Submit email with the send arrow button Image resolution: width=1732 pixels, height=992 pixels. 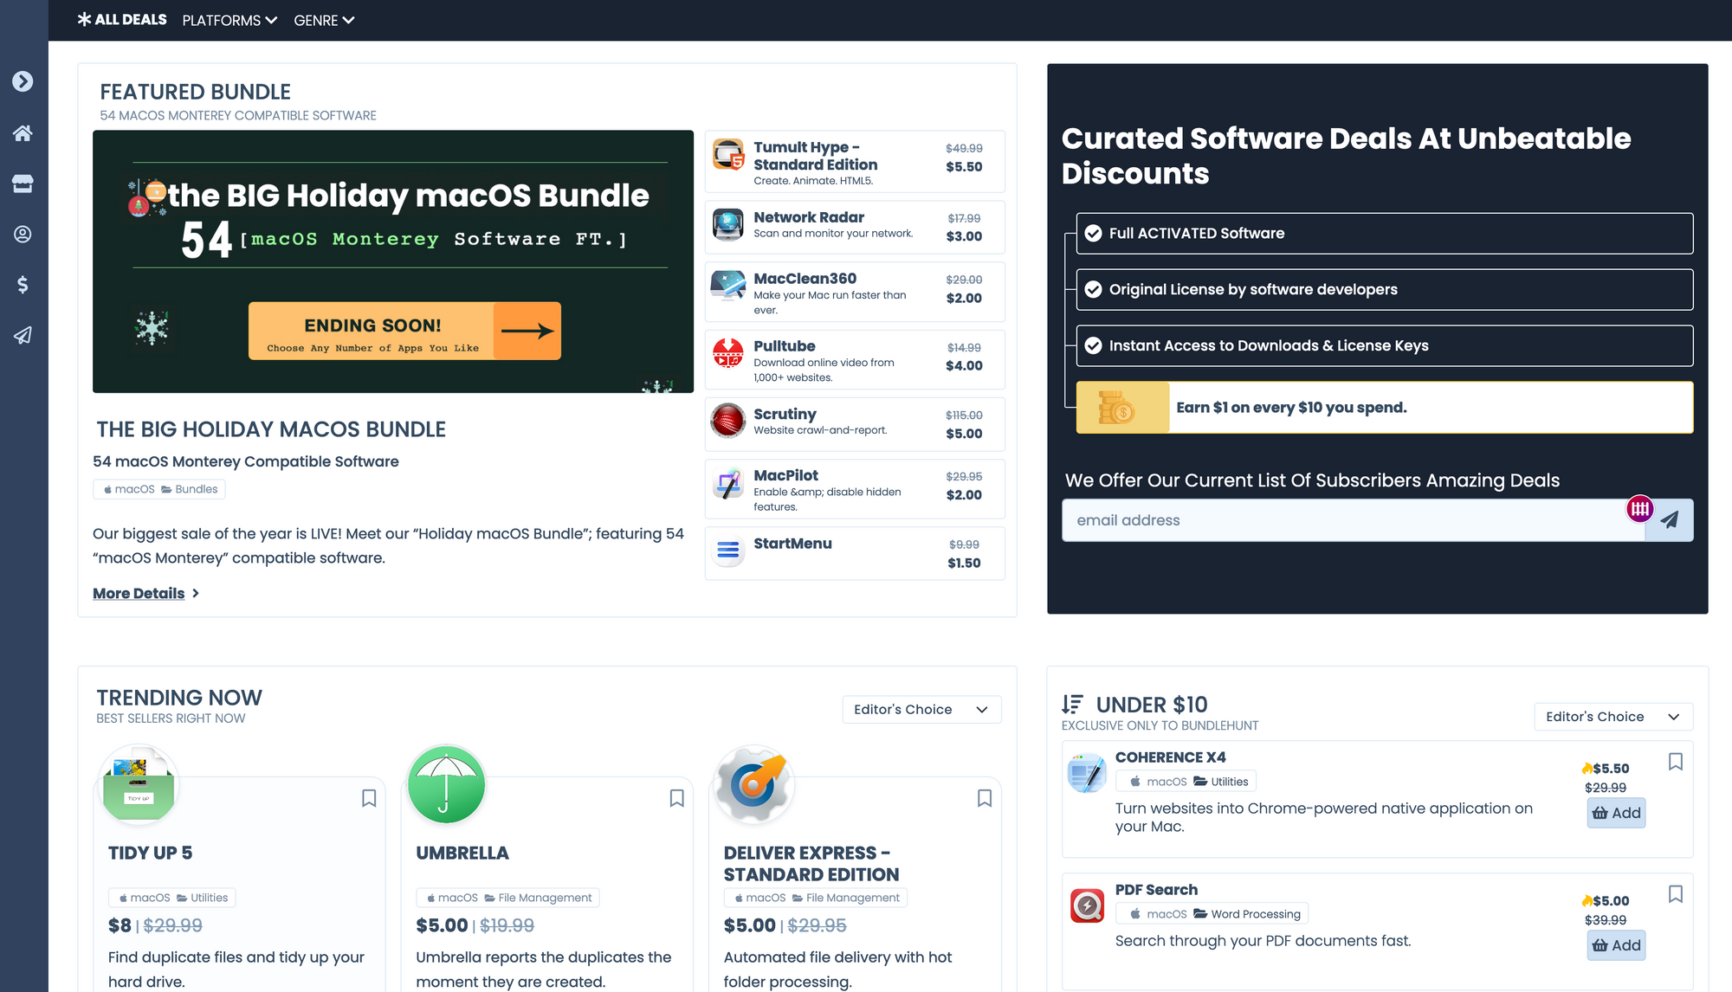[1669, 520]
